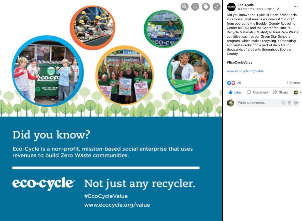The width and height of the screenshot is (302, 221).
Task: Zoom out of the photo
Action: [x=195, y=7]
